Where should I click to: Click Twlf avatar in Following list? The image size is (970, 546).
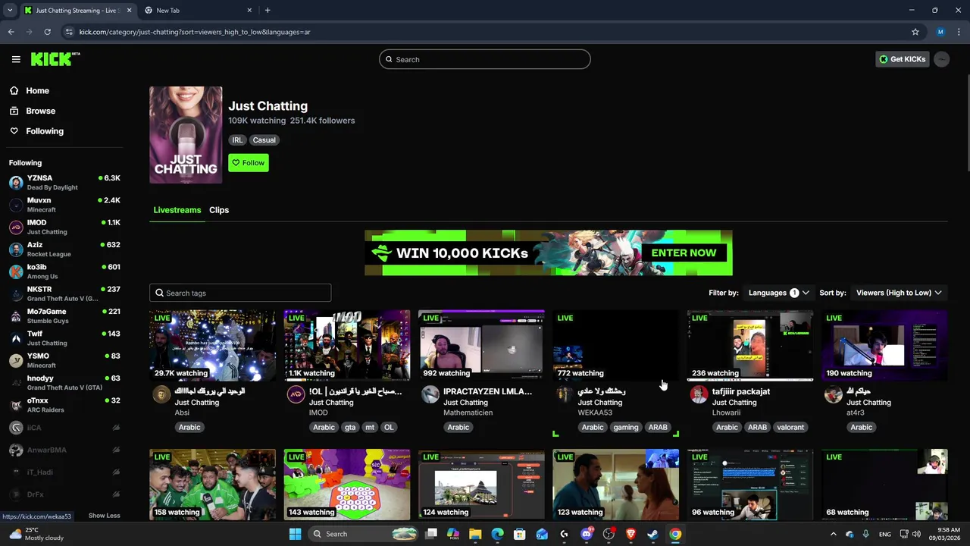(16, 338)
